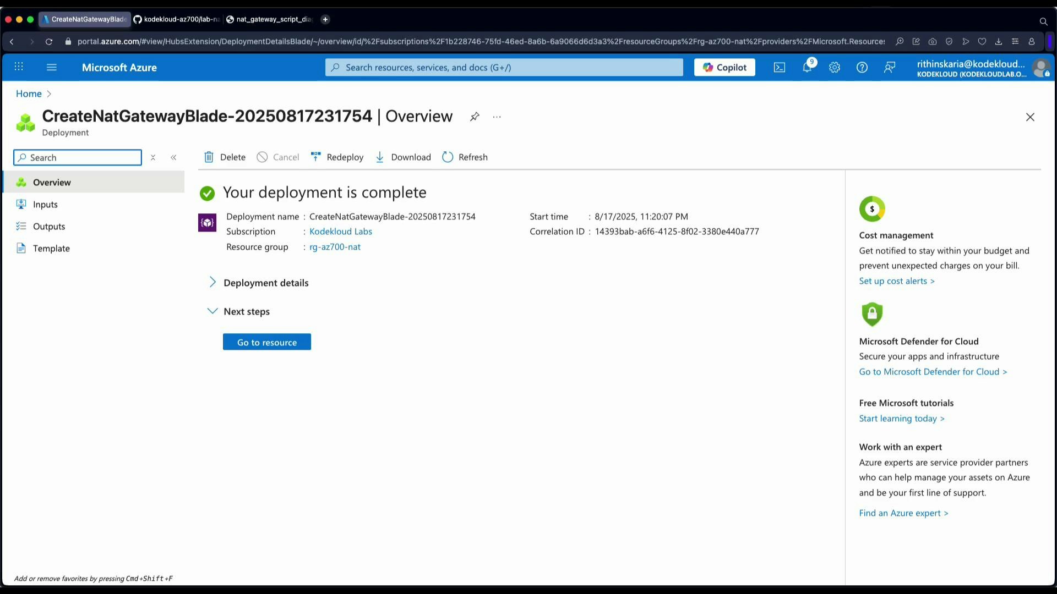Viewport: 1057px width, 594px height.
Task: Open the Azure app launcher grid
Action: (19, 67)
